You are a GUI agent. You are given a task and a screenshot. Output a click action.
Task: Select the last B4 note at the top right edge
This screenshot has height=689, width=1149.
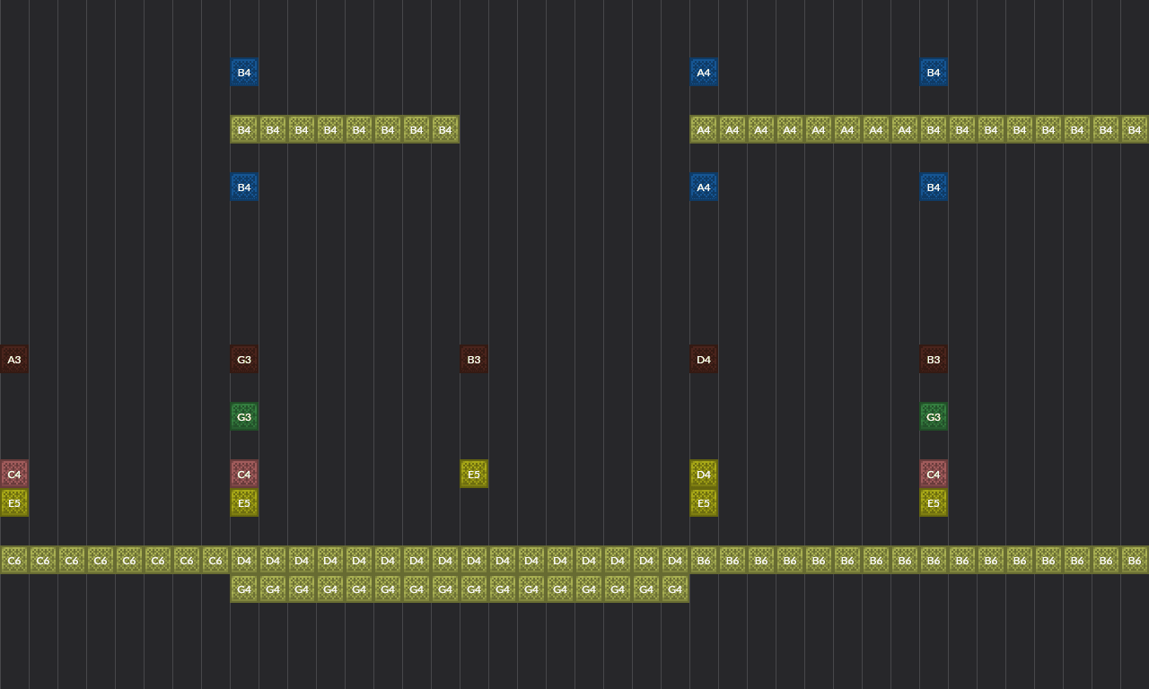point(1135,129)
